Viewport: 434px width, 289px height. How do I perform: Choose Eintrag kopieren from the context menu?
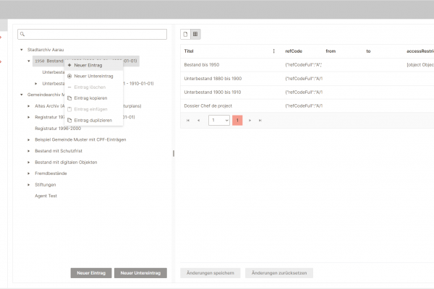[x=93, y=98]
